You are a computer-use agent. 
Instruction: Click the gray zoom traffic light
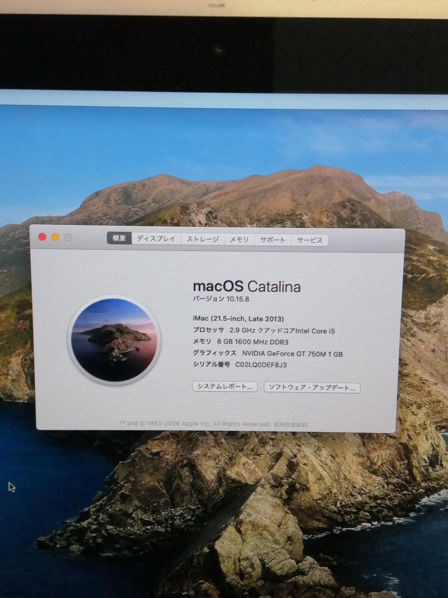pos(68,237)
